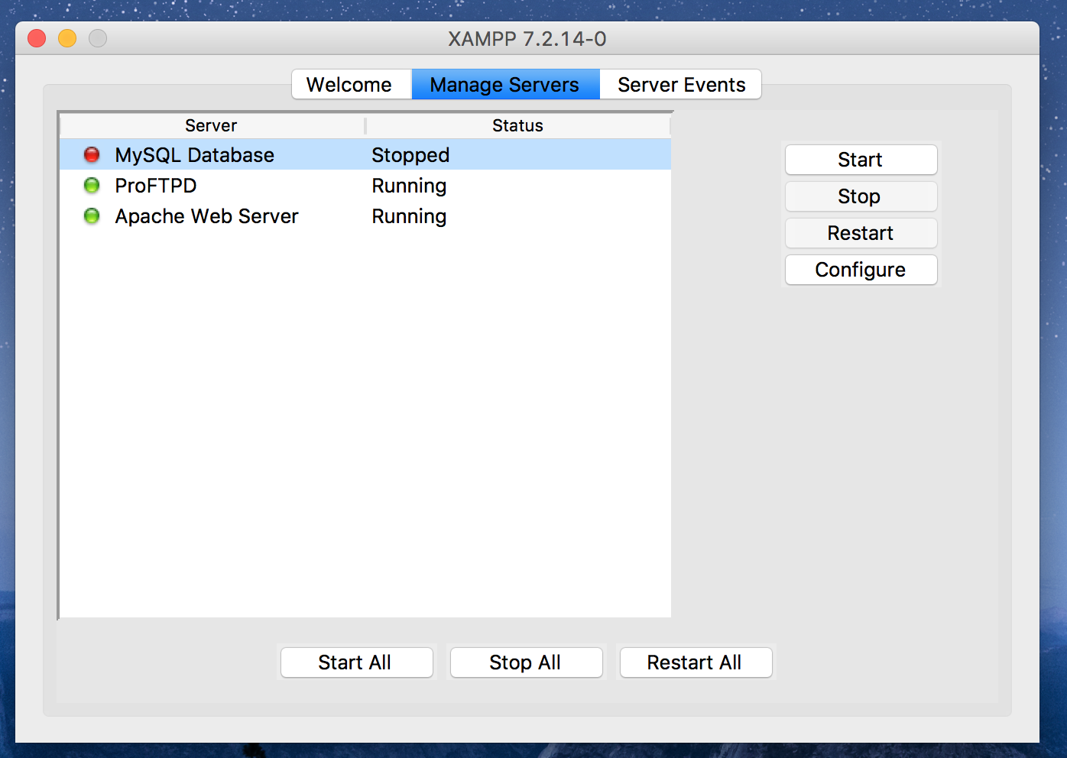The width and height of the screenshot is (1067, 758).
Task: Click the Start All button
Action: point(355,662)
